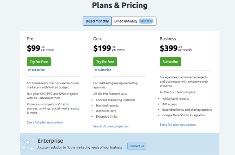
Task: Click the $399.95 Business price
Action: click(176, 48)
